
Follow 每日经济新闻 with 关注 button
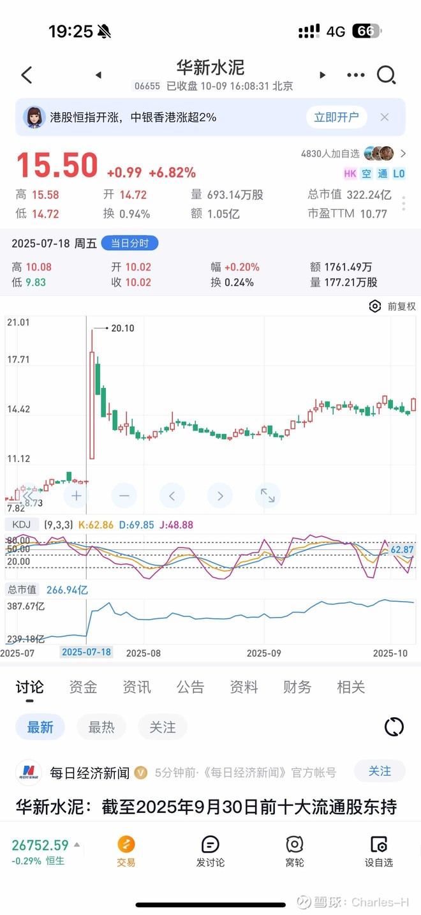click(380, 771)
